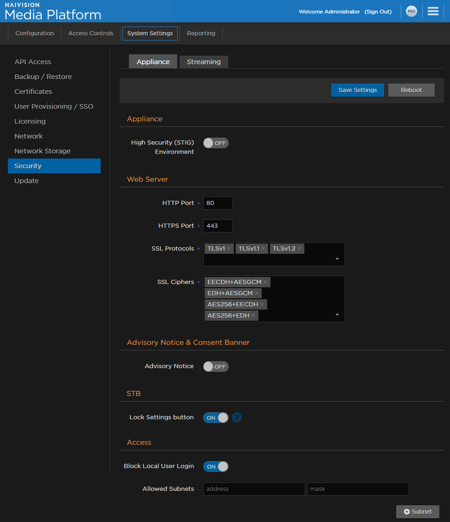Open the hamburger menu in top right
This screenshot has height=522, width=450.
(433, 11)
